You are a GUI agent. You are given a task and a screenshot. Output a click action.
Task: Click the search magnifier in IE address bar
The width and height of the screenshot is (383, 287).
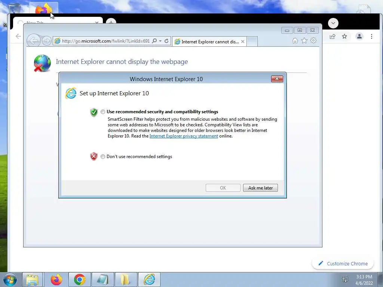(x=154, y=41)
